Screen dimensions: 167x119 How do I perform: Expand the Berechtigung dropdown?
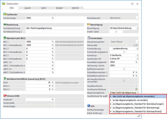137,28
